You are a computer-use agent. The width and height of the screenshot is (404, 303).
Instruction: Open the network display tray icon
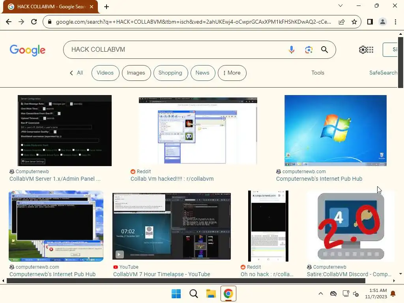tap(346, 294)
